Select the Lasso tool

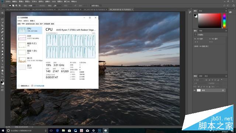click(2, 19)
